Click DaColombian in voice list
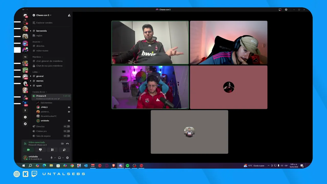The image size is (327, 184). point(53,103)
